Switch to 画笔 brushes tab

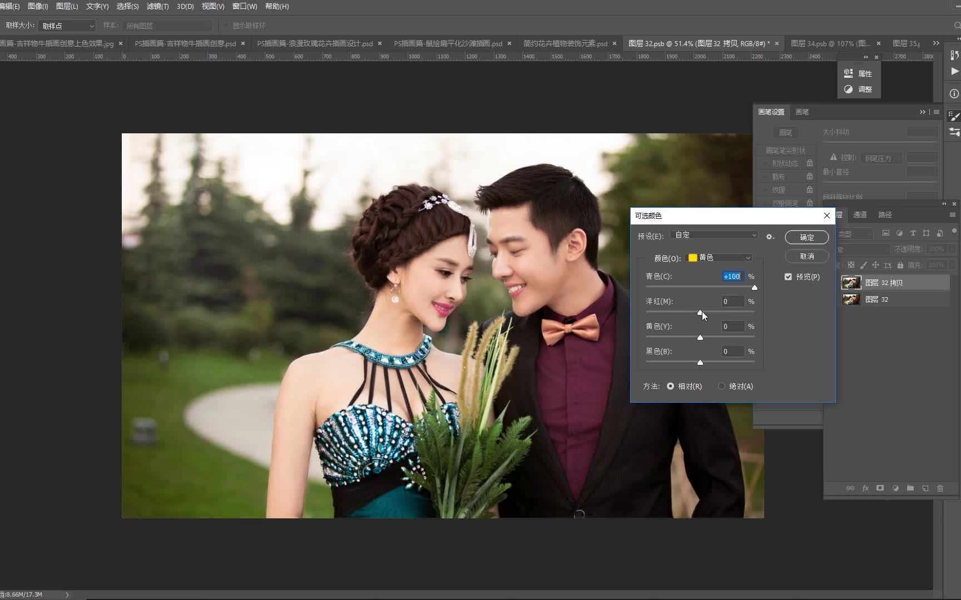pyautogui.click(x=802, y=112)
